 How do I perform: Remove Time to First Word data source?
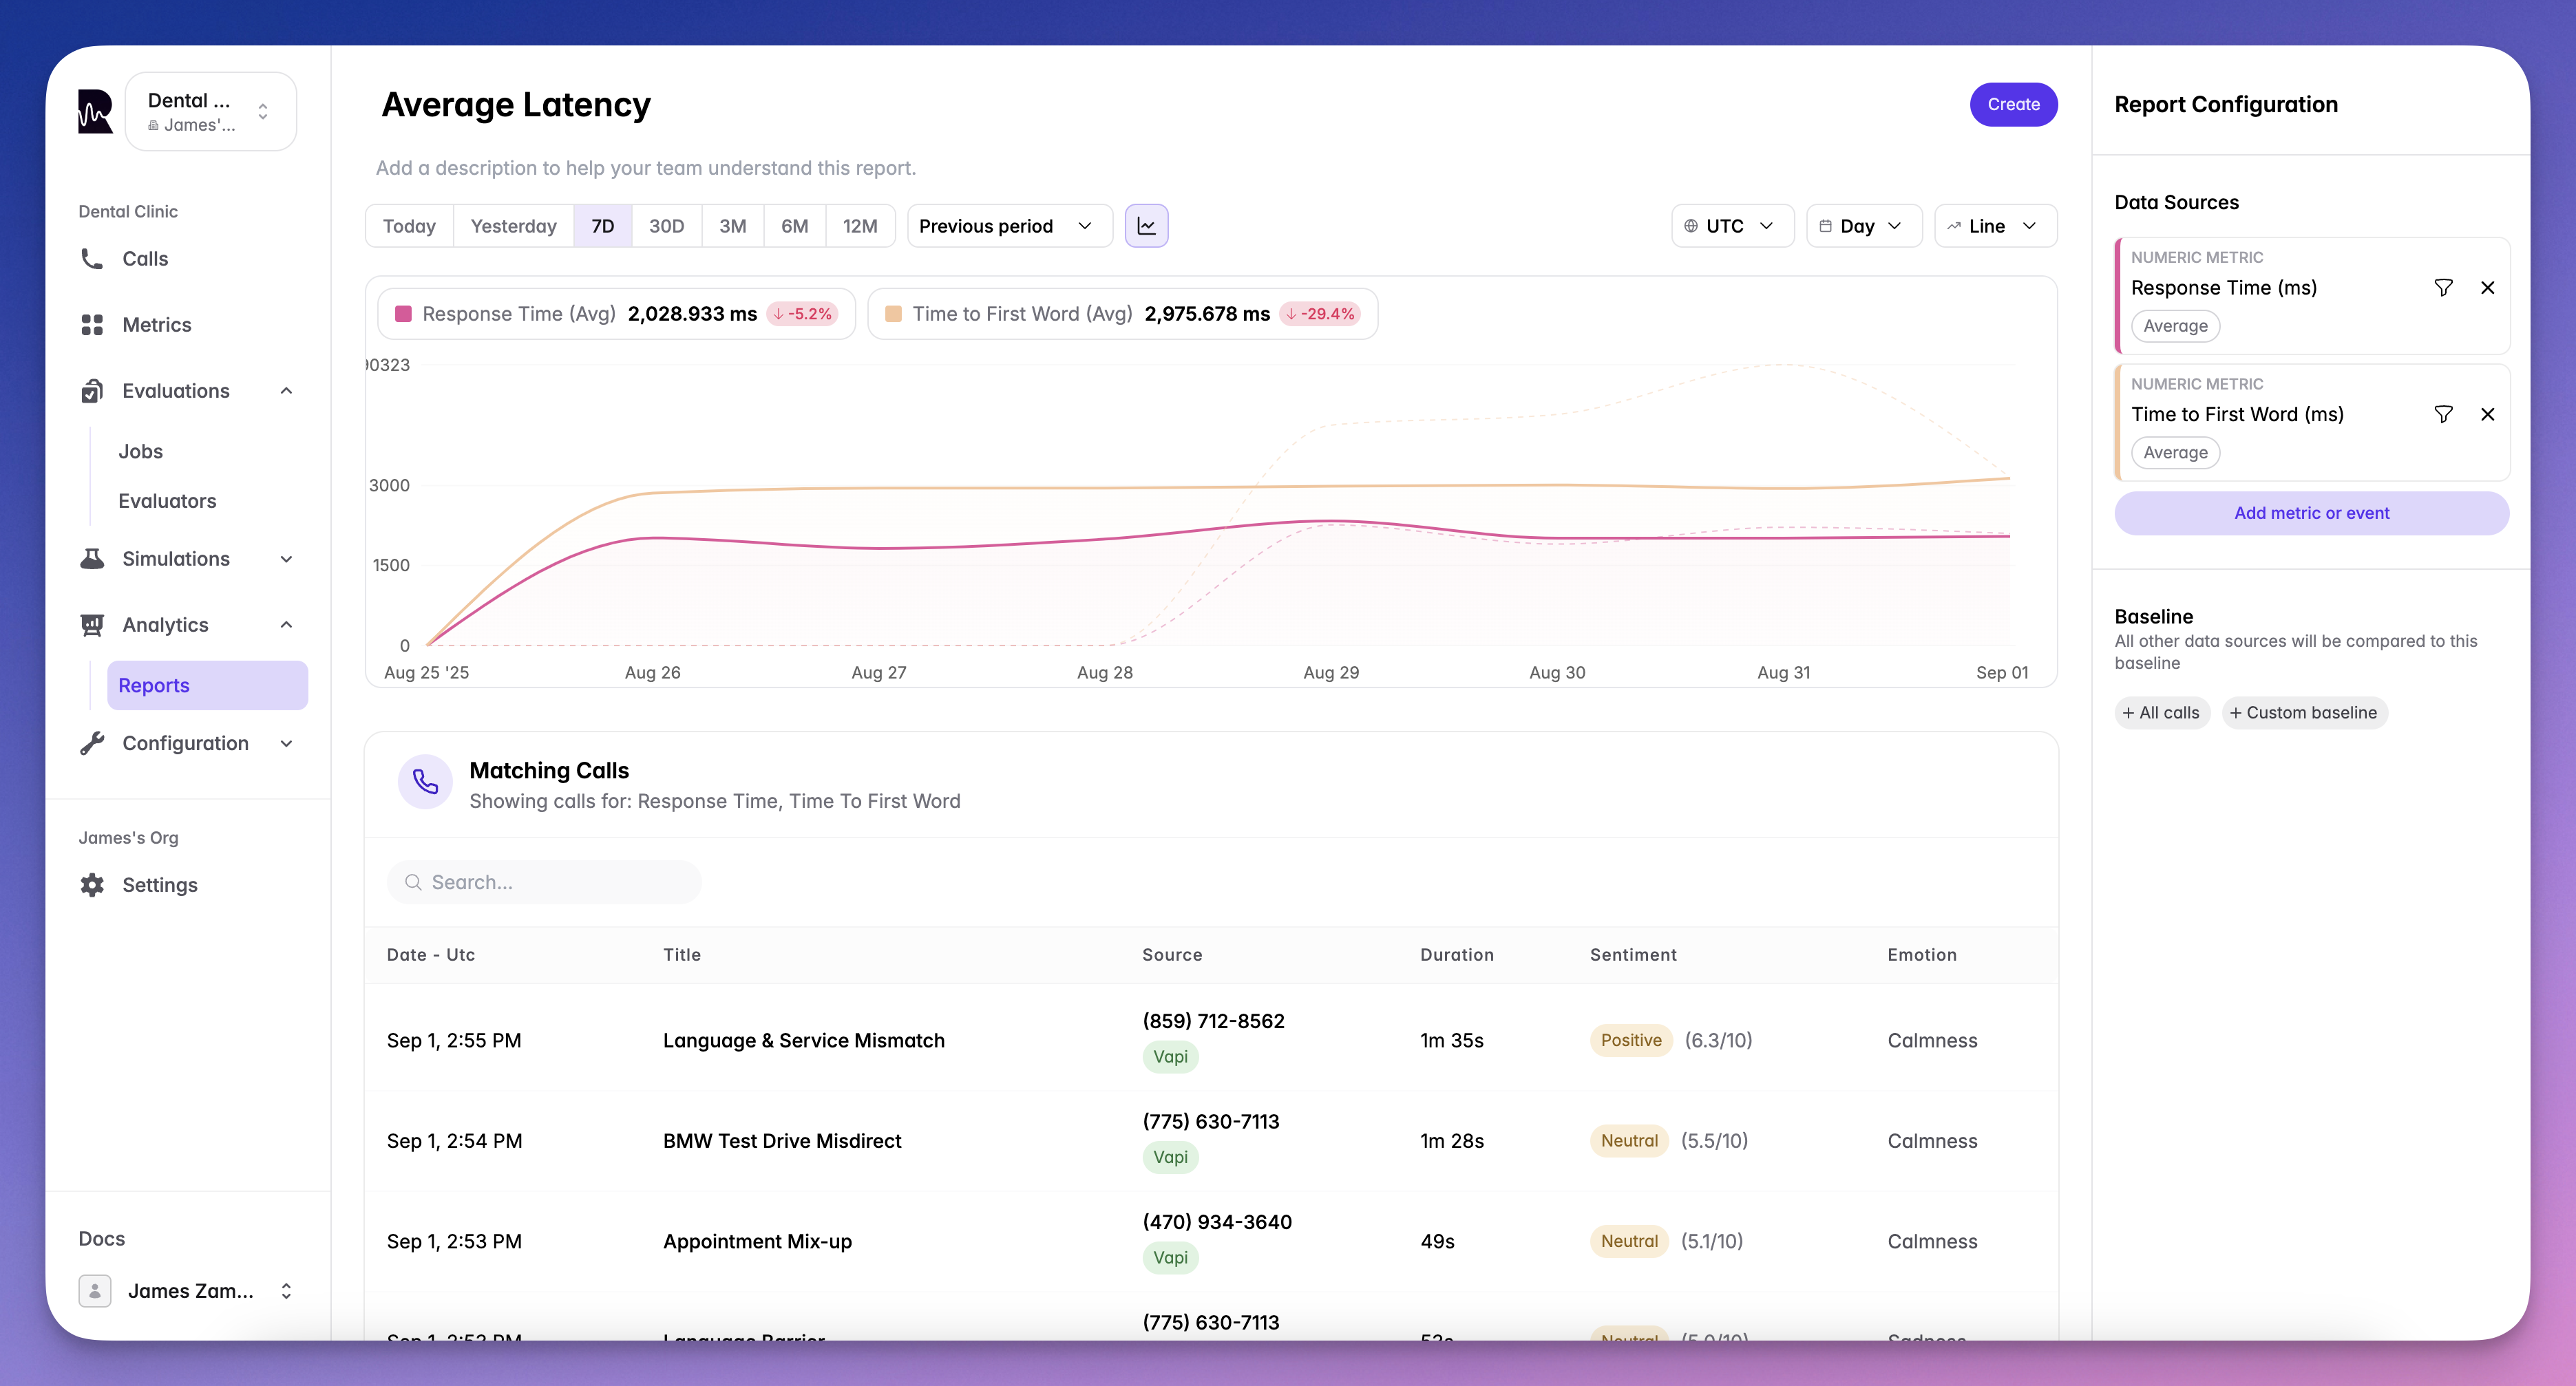2487,414
